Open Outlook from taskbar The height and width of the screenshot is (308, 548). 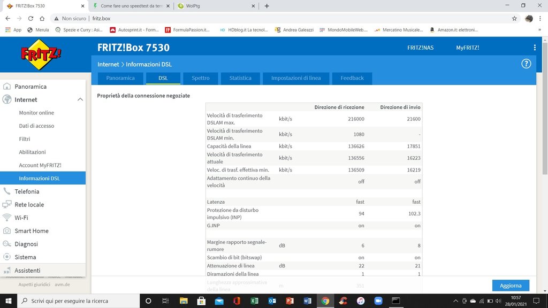(x=272, y=301)
